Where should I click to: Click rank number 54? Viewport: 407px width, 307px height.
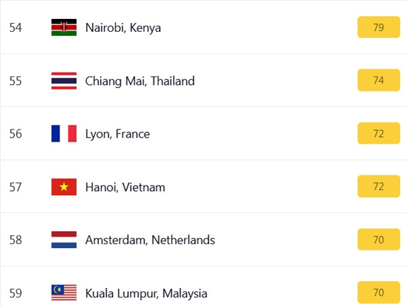tap(16, 28)
